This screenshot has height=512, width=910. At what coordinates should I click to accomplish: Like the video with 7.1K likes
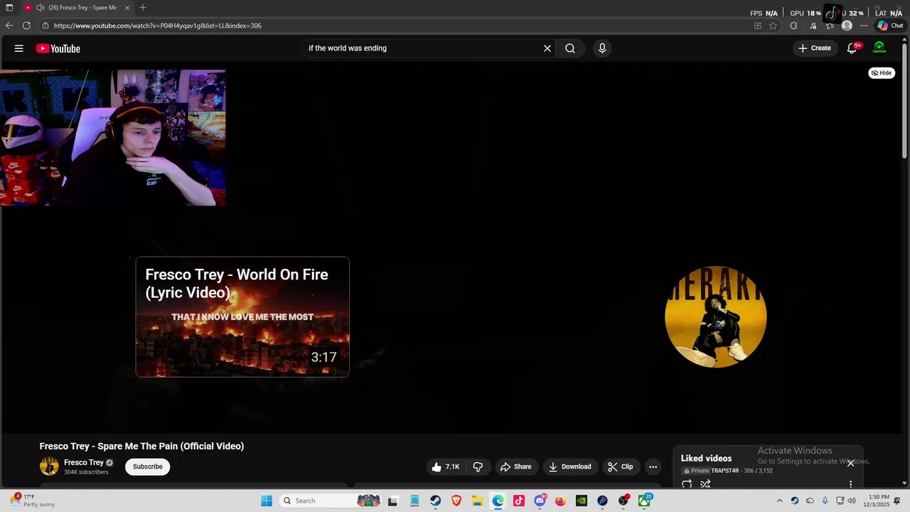click(446, 466)
